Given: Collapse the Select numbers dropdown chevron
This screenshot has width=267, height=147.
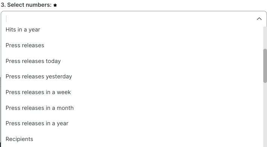Looking at the screenshot, I should (x=259, y=19).
